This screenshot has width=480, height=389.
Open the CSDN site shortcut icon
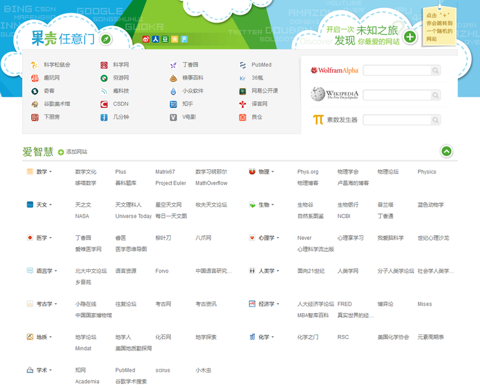tap(104, 104)
